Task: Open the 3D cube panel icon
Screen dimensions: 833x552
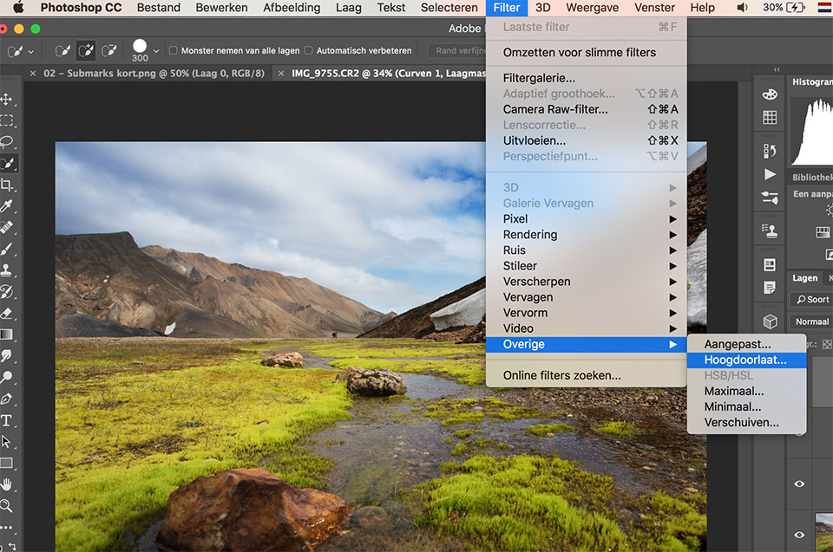Action: tap(770, 321)
